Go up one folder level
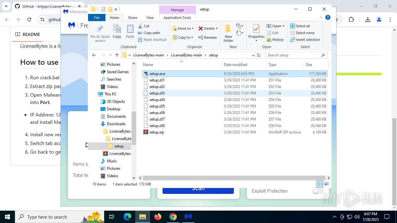This screenshot has width=397, height=223. (x=117, y=55)
